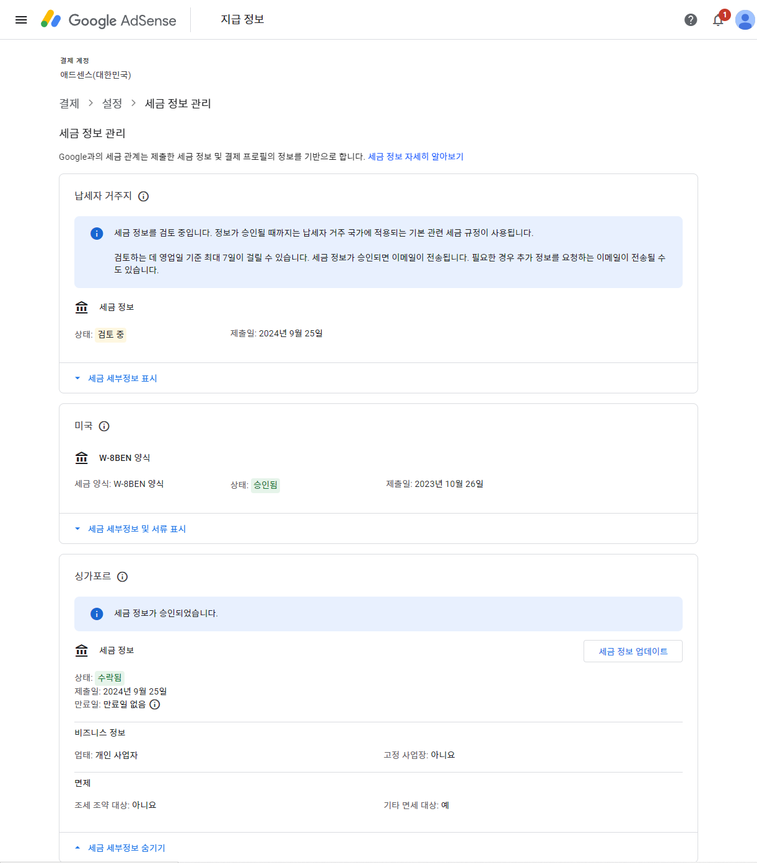Open 세금 정보 자세히 알아보기 link

tap(416, 157)
